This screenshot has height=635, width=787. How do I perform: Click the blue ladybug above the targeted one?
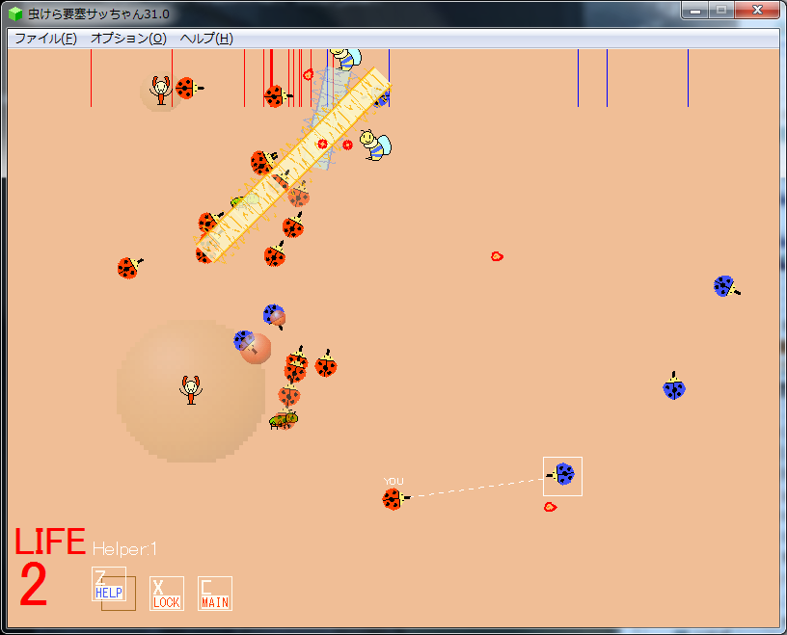coord(674,386)
